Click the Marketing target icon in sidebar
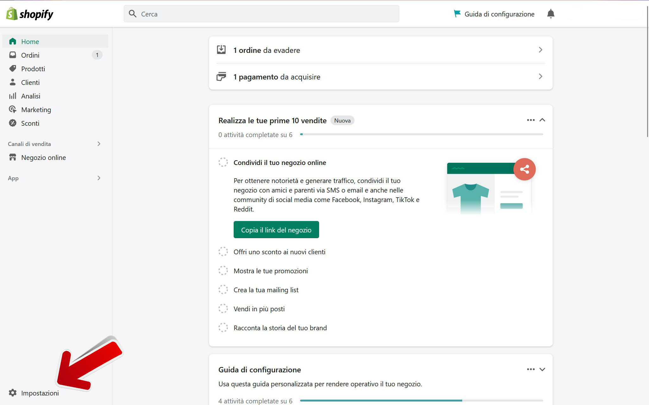Image resolution: width=649 pixels, height=405 pixels. pos(13,110)
